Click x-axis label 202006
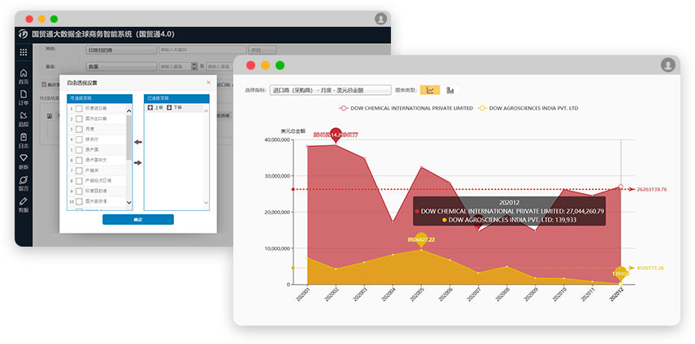This screenshot has height=344, width=695. 446,294
